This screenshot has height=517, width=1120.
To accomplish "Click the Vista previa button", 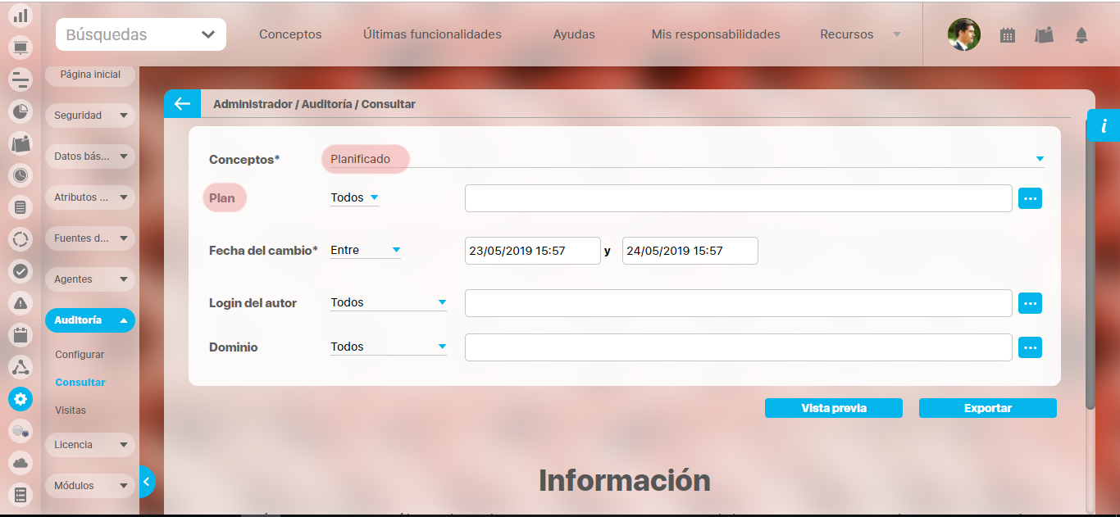I will 833,408.
